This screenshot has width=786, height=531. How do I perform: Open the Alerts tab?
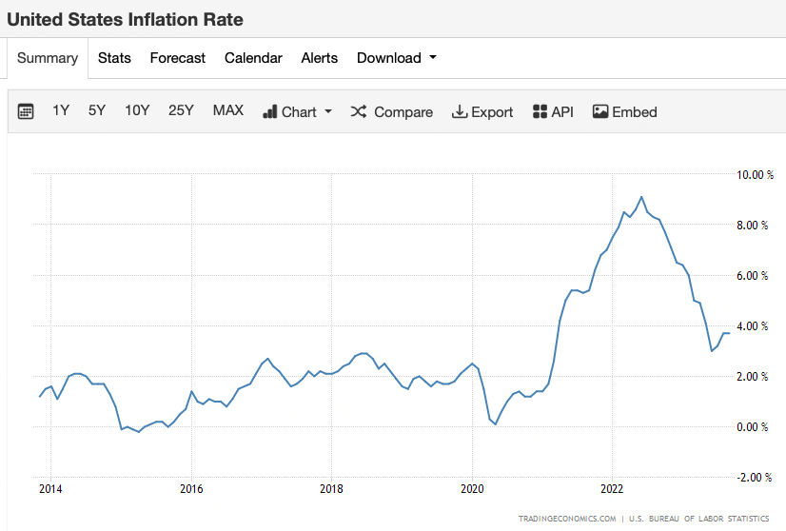tap(319, 58)
